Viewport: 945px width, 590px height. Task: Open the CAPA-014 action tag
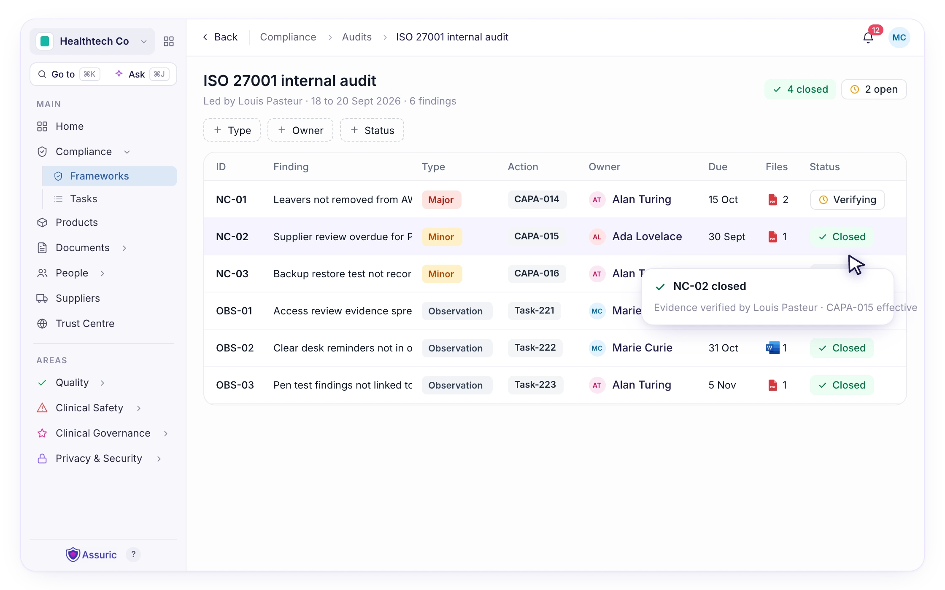[537, 199]
